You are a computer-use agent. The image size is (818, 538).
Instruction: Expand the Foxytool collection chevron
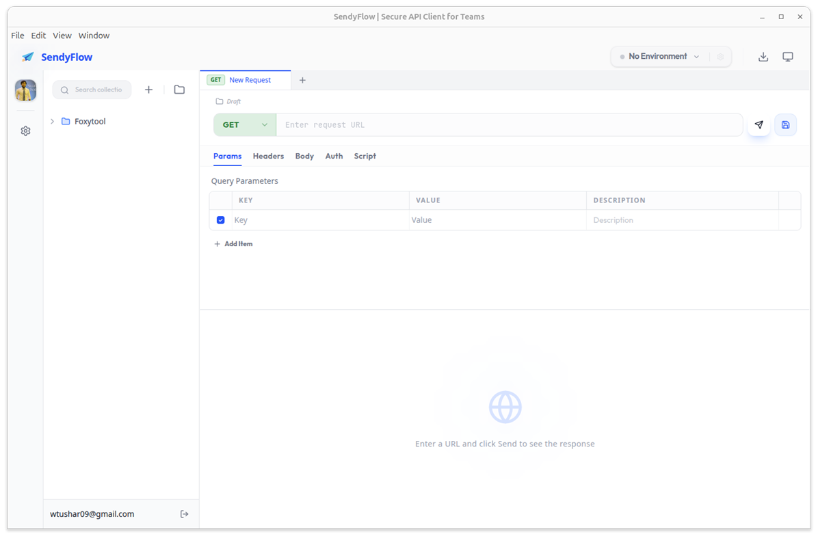click(x=52, y=122)
